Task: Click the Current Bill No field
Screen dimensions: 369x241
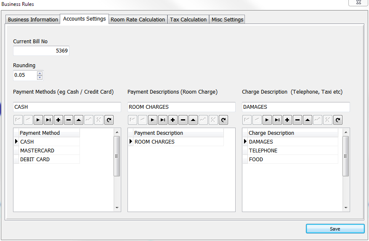Action: pyautogui.click(x=41, y=51)
